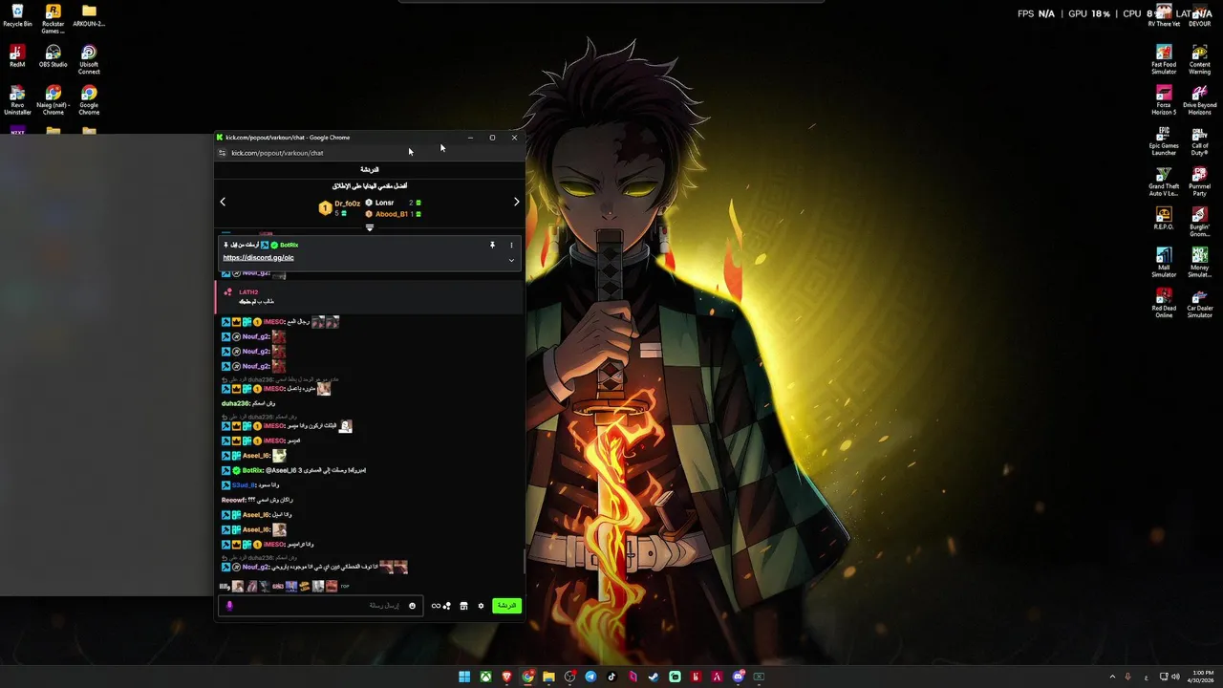Open File Explorer from the taskbar
The height and width of the screenshot is (688, 1223).
[548, 677]
